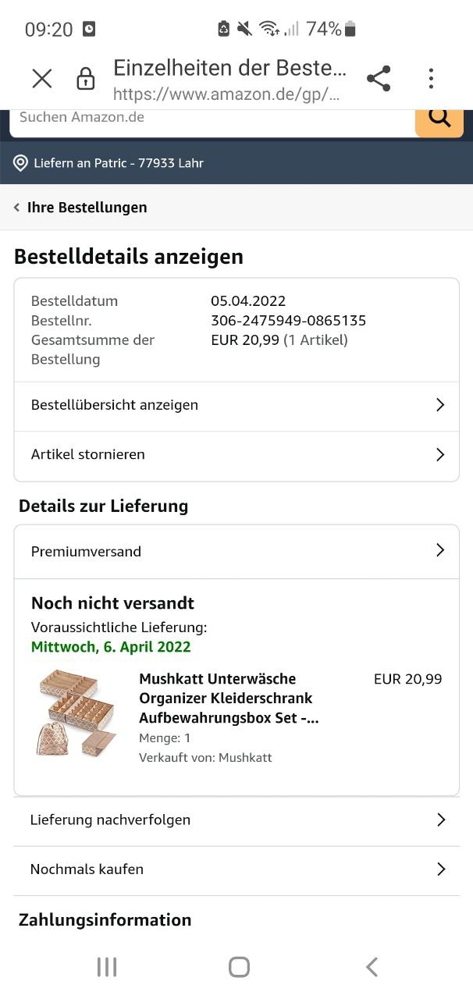Tap the amazon.de URL address text
The height and width of the screenshot is (999, 473).
click(226, 94)
